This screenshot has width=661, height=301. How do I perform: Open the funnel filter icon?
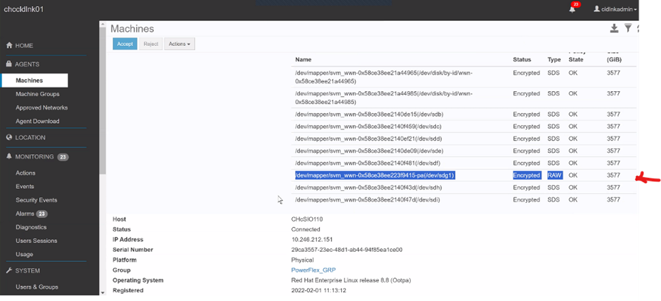click(628, 28)
